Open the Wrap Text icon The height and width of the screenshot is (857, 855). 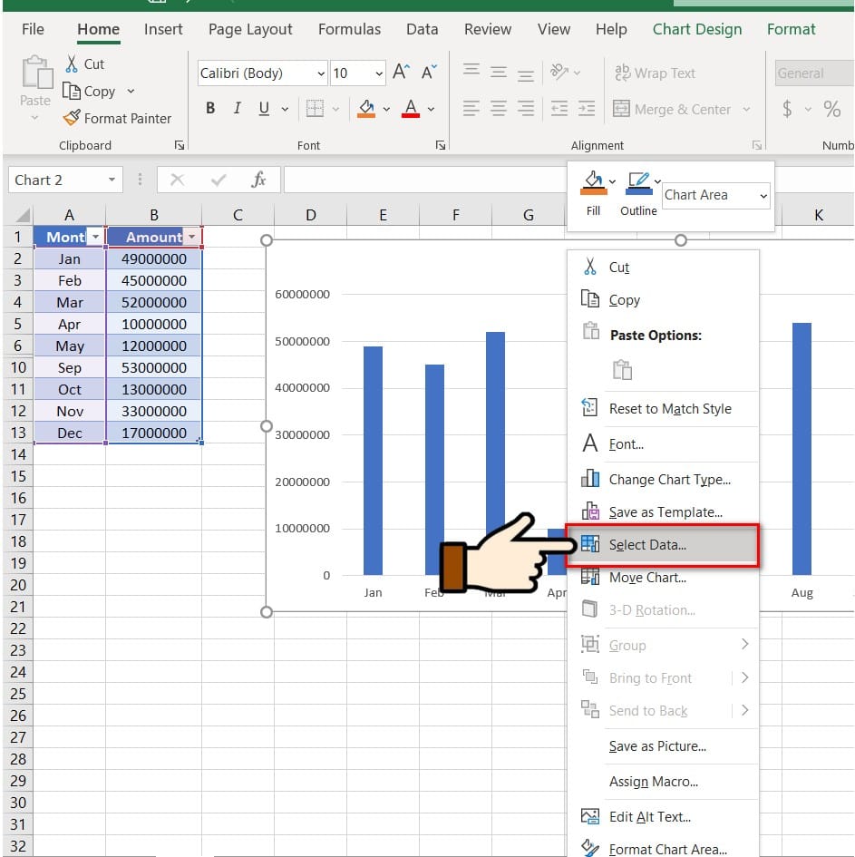(622, 73)
